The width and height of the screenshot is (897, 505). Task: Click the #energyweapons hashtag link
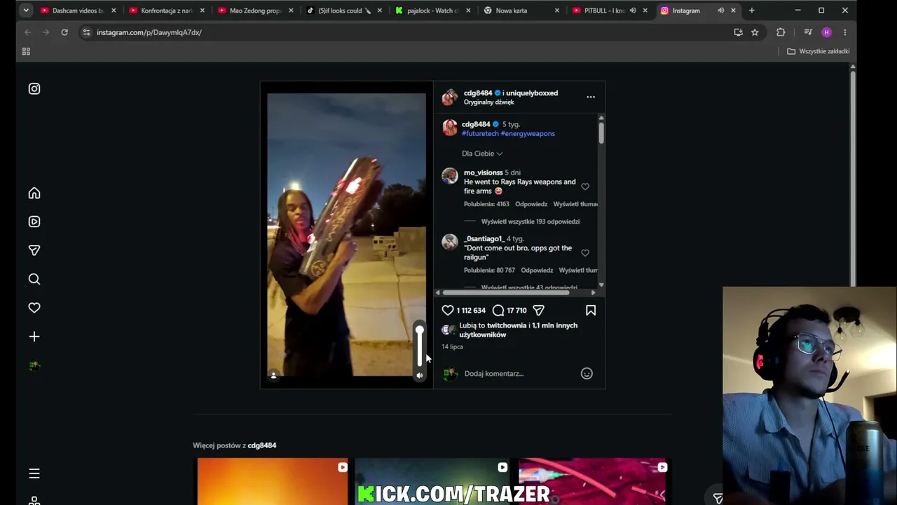click(x=528, y=134)
